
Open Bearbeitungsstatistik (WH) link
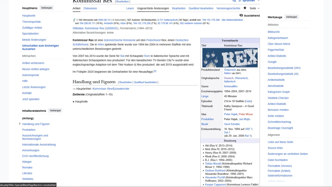[284, 68]
